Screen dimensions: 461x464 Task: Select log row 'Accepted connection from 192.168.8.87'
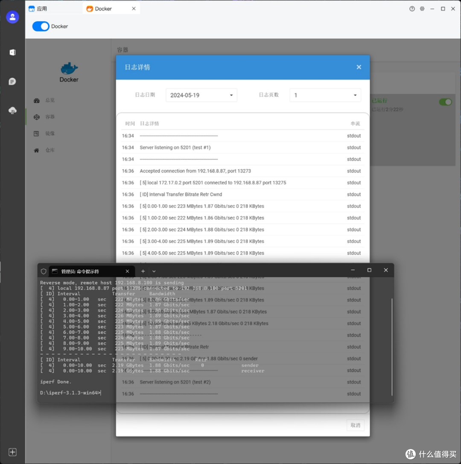[242, 171]
